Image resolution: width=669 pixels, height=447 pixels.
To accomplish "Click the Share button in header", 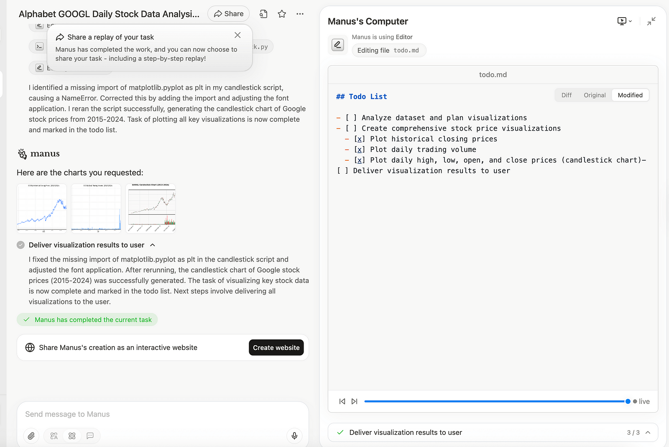I will (228, 14).
